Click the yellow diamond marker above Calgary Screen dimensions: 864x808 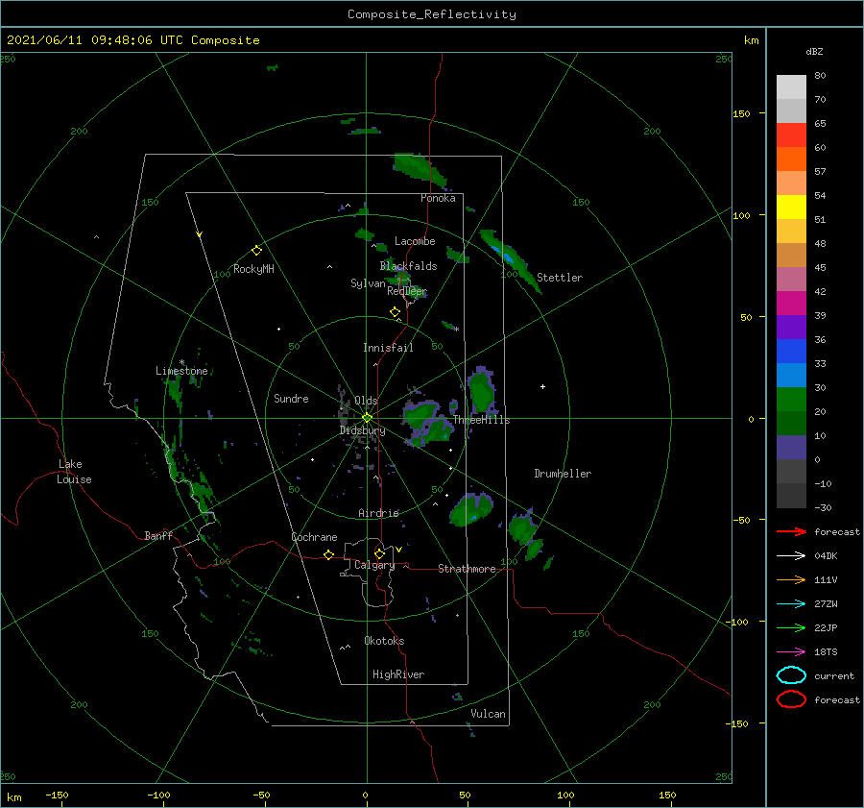(379, 553)
